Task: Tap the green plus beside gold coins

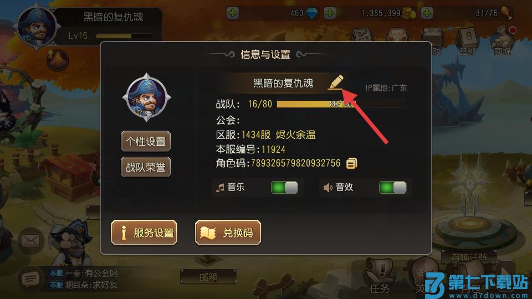Action: pos(330,13)
